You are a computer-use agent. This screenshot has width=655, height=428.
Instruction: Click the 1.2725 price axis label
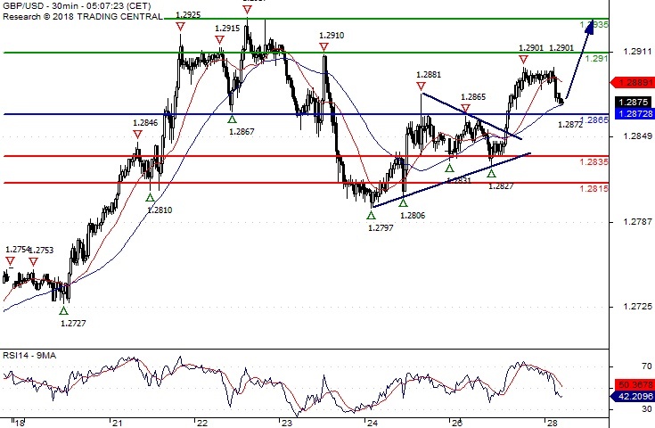(637, 307)
